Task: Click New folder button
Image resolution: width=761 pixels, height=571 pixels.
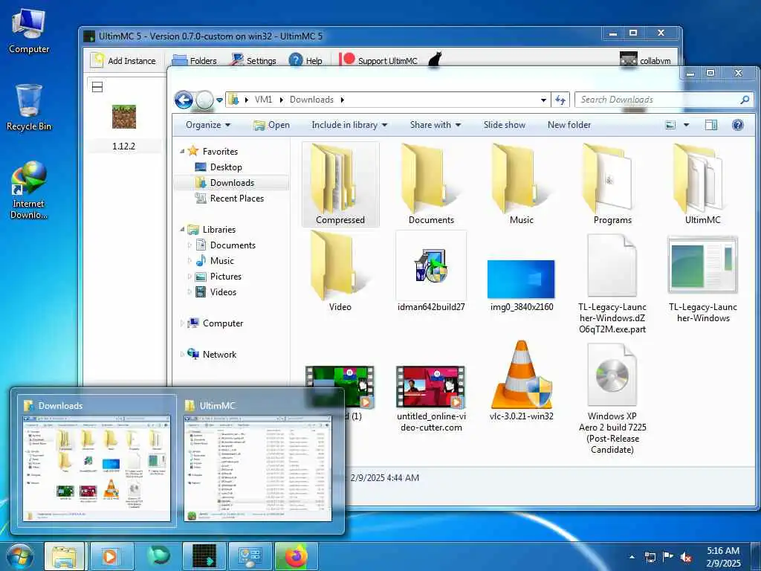Action: (569, 125)
